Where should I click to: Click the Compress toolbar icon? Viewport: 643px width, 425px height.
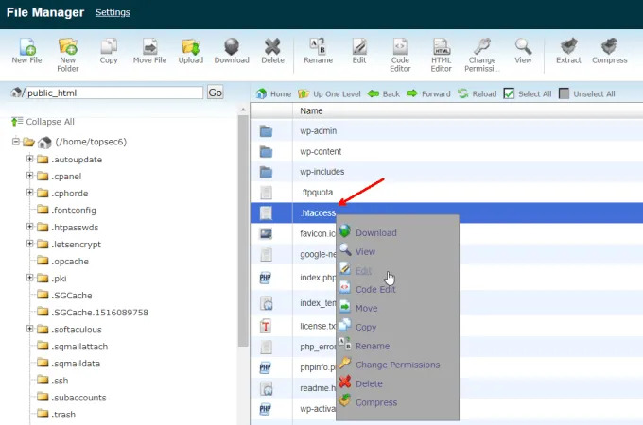609,46
